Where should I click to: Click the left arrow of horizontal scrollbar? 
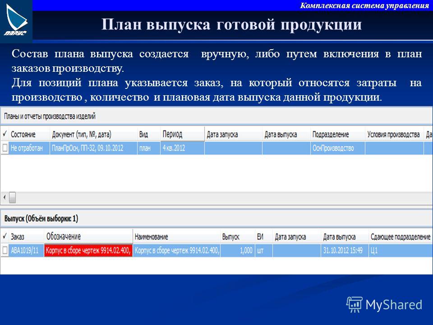[5, 198]
